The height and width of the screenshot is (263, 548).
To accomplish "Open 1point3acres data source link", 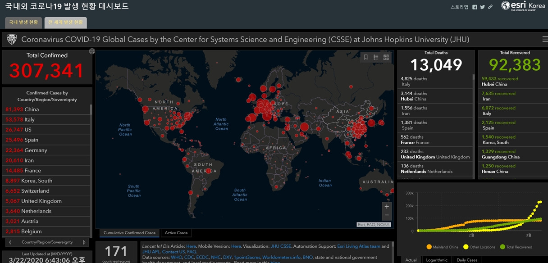I will pyautogui.click(x=247, y=257).
